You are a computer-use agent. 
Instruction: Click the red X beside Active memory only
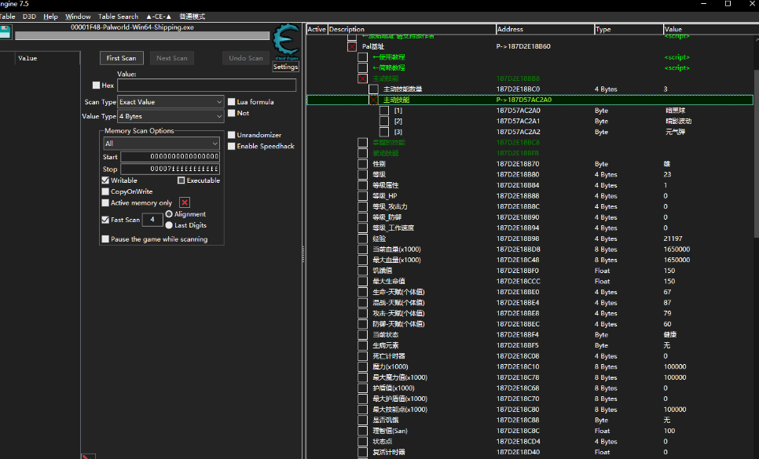[185, 202]
